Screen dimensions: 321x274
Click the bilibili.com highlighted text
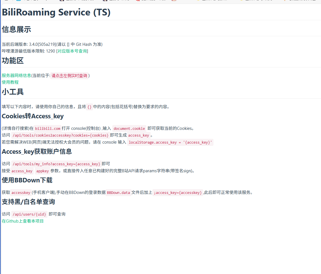[47, 128]
